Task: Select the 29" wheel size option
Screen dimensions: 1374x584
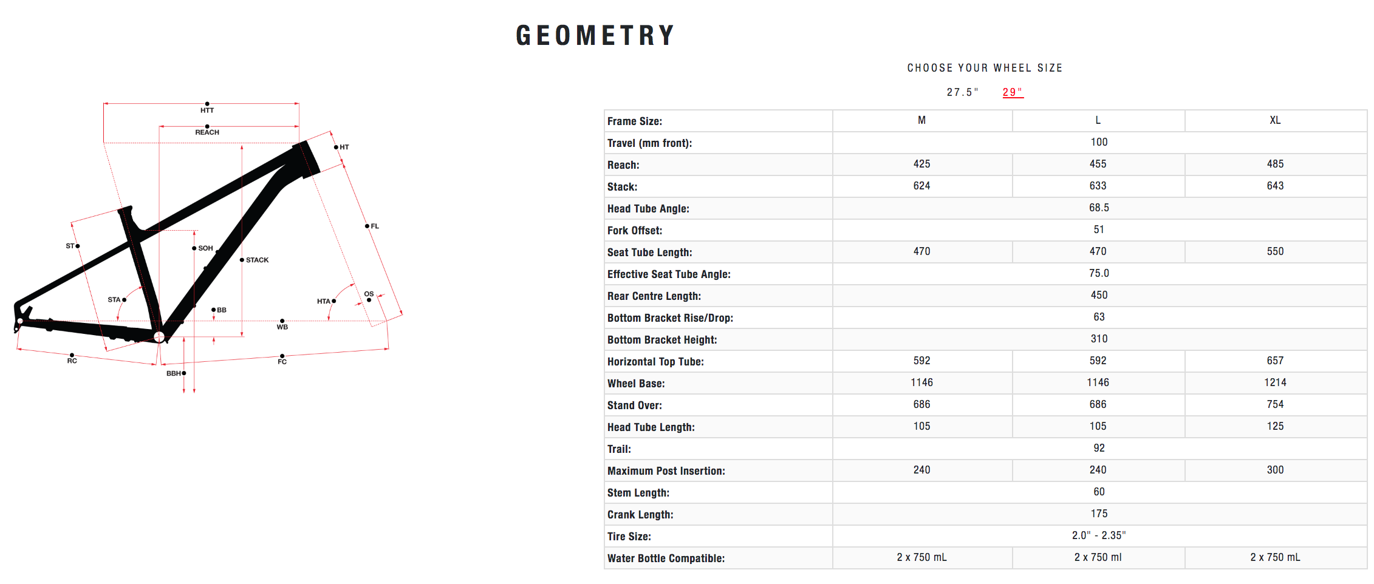Action: coord(1012,92)
